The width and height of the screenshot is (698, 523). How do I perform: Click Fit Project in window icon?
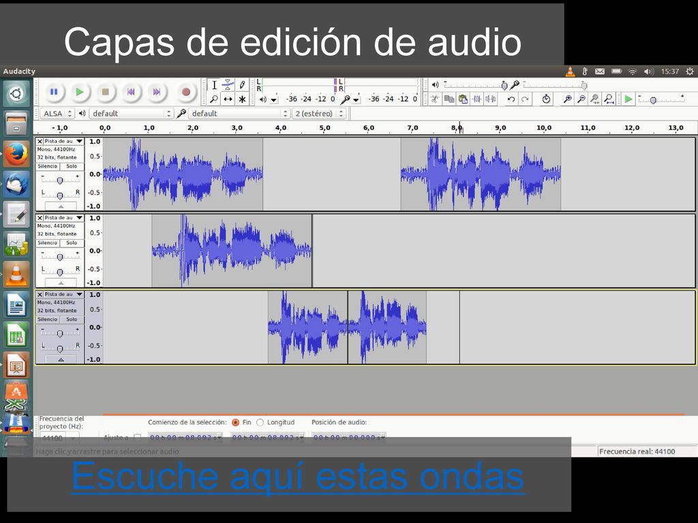click(x=609, y=99)
